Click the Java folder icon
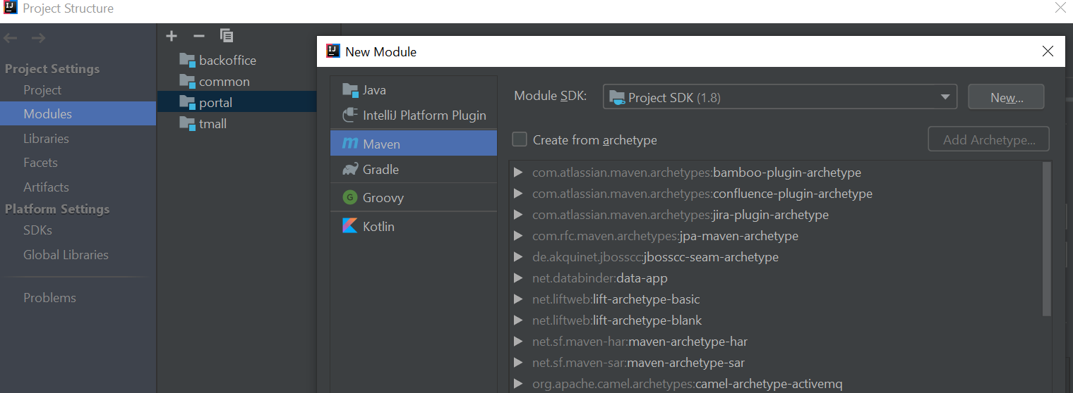Viewport: 1073px width, 393px height. [x=350, y=90]
